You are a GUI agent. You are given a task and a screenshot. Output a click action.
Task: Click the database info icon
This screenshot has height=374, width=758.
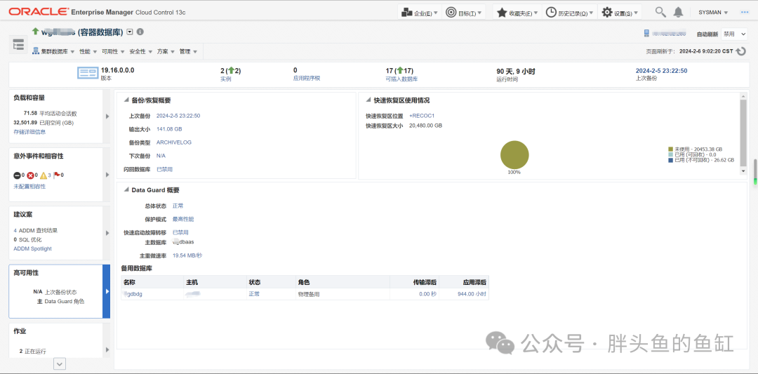(x=140, y=32)
